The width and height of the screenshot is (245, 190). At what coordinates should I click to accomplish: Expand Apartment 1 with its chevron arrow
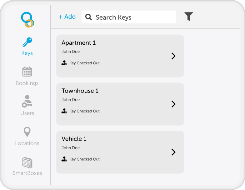[173, 56]
